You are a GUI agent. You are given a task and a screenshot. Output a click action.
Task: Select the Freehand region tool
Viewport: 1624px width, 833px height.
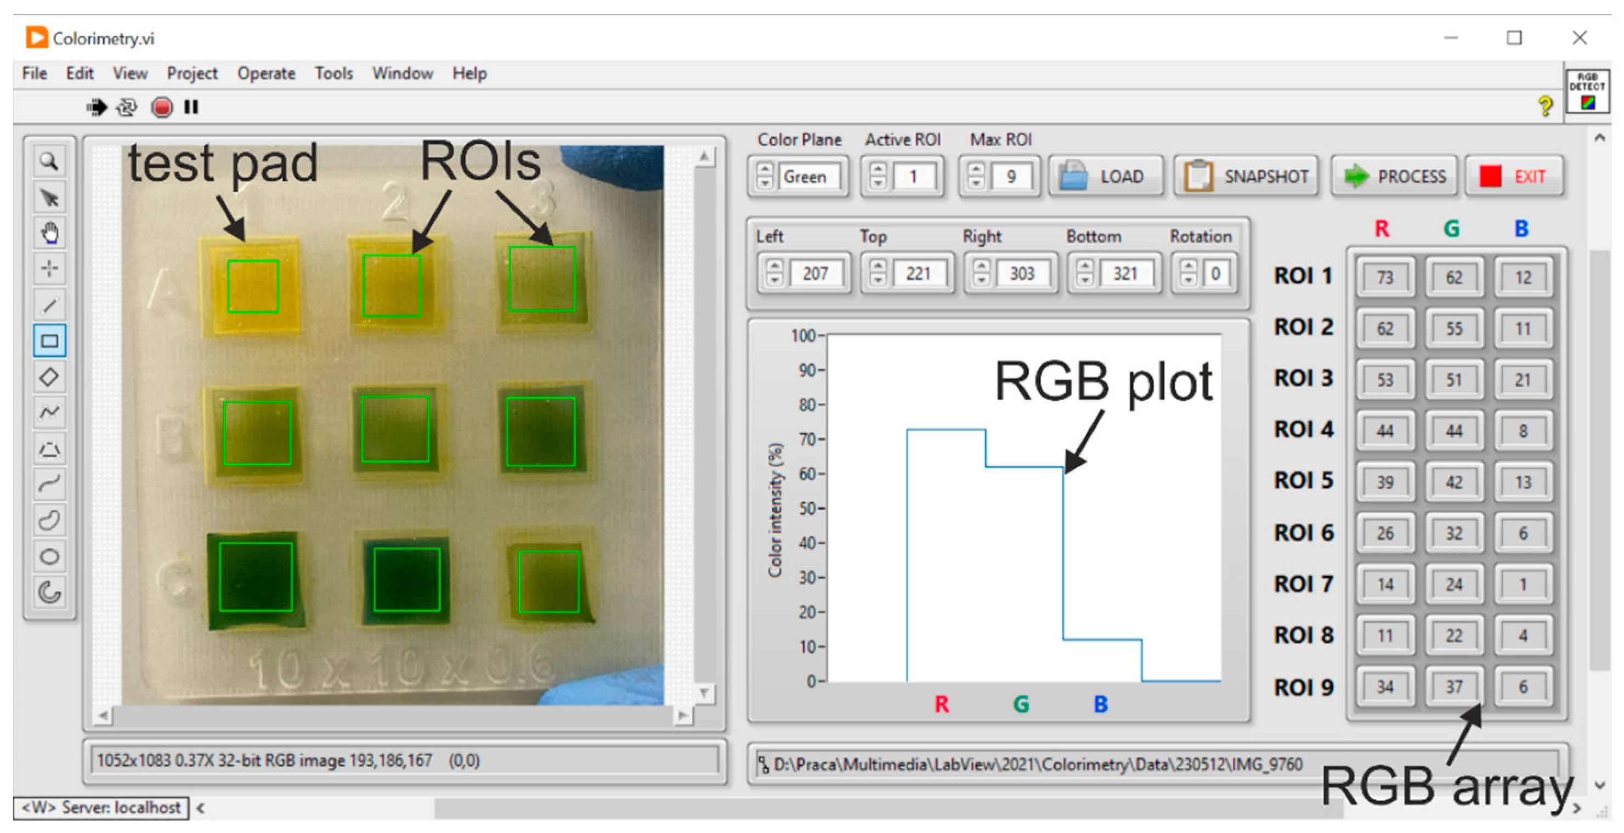(x=49, y=521)
